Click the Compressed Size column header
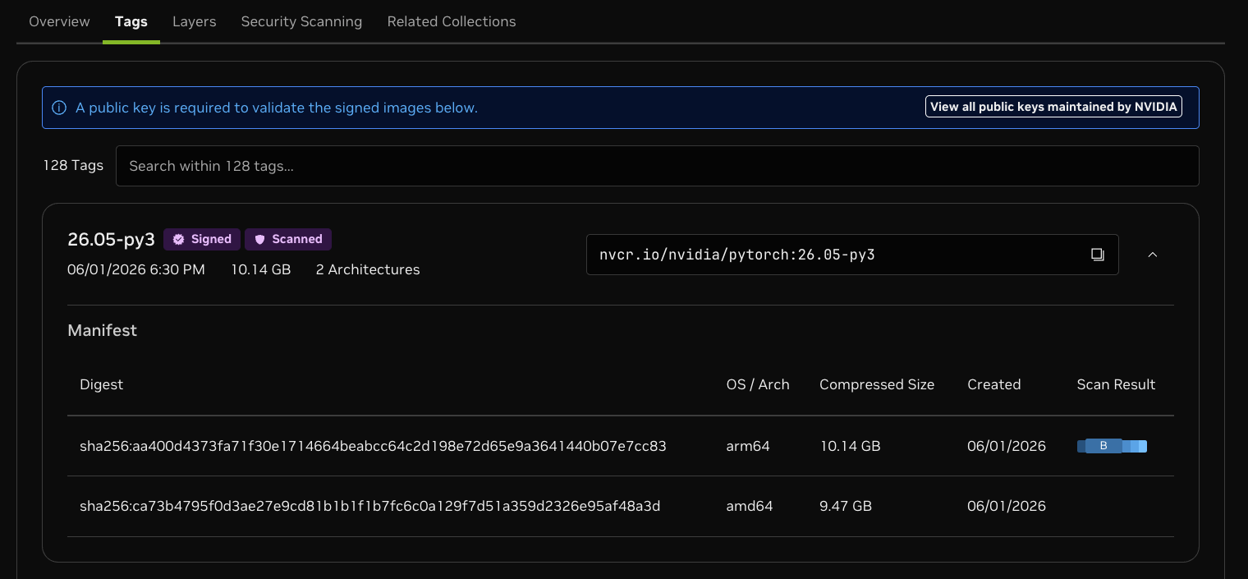Viewport: 1248px width, 579px height. click(x=877, y=384)
